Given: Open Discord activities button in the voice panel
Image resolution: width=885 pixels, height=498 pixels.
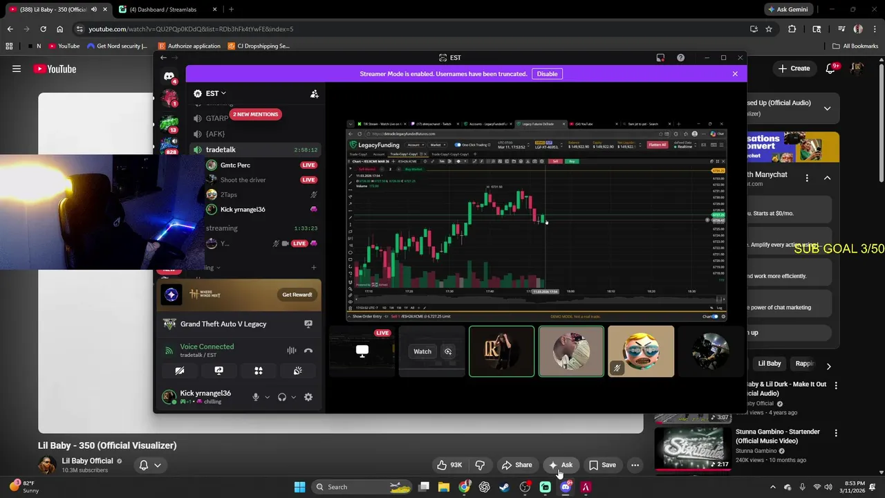Looking at the screenshot, I should click(258, 371).
